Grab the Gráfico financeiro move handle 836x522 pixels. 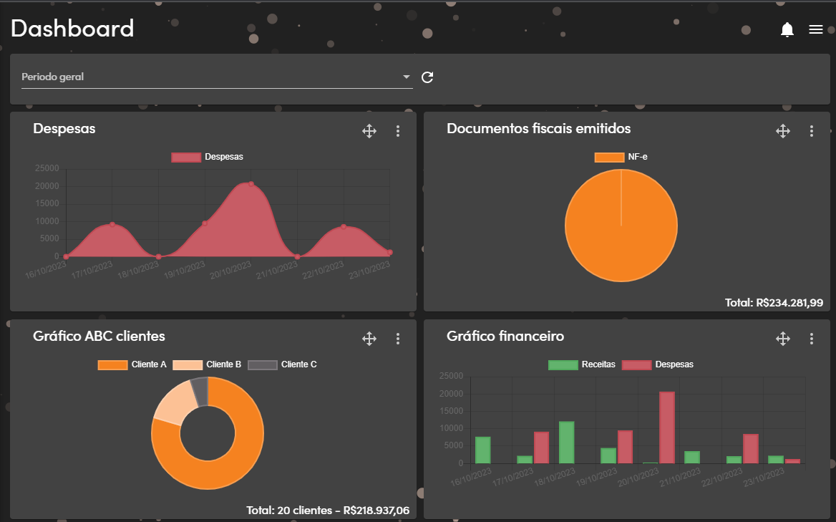tap(783, 339)
